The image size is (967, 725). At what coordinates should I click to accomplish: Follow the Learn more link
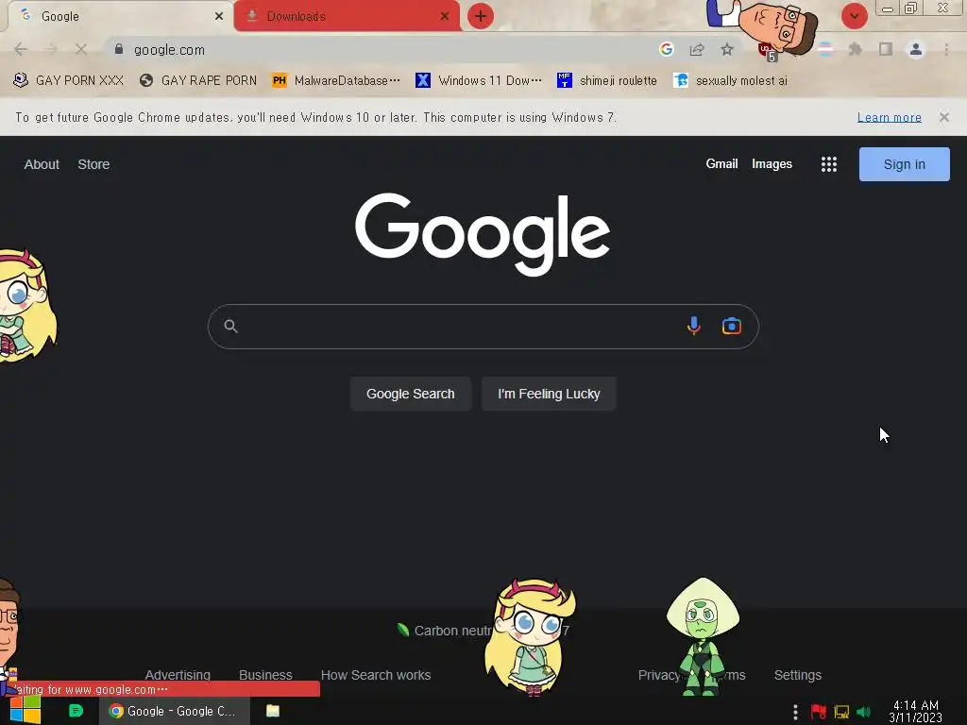point(890,117)
